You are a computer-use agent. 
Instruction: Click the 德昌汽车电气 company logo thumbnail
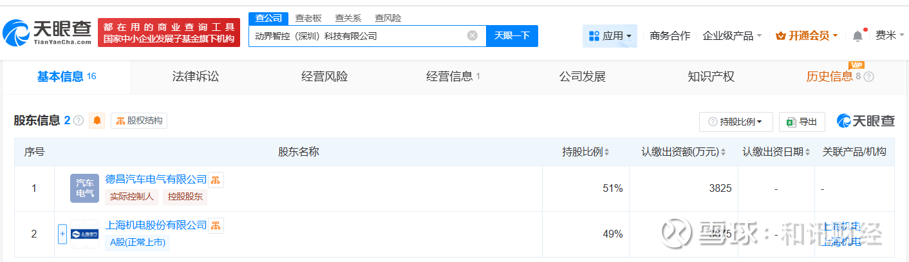(x=84, y=188)
